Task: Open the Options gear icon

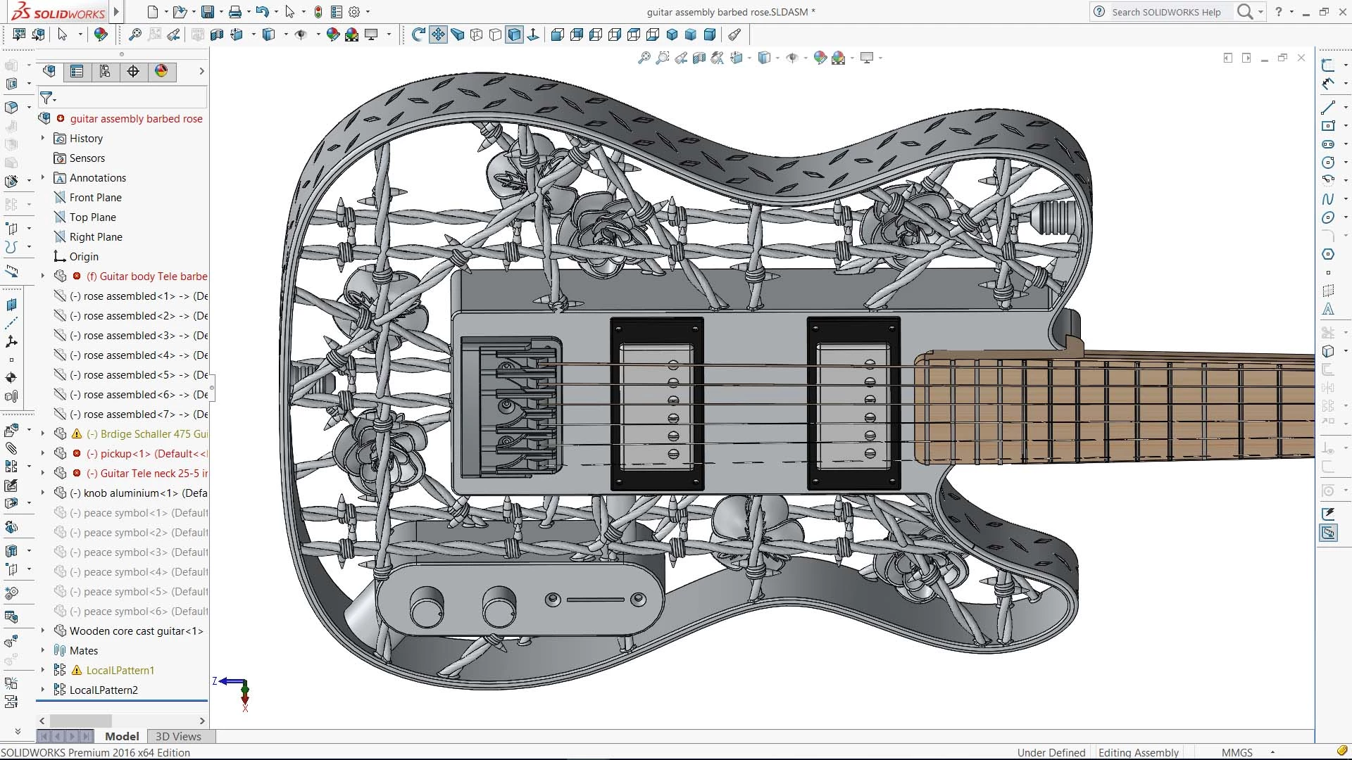Action: [x=354, y=12]
